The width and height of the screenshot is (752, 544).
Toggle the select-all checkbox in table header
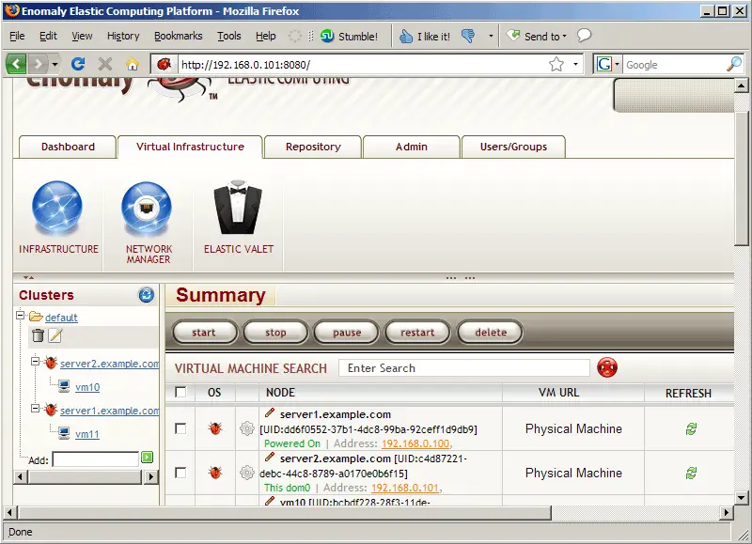click(x=180, y=392)
